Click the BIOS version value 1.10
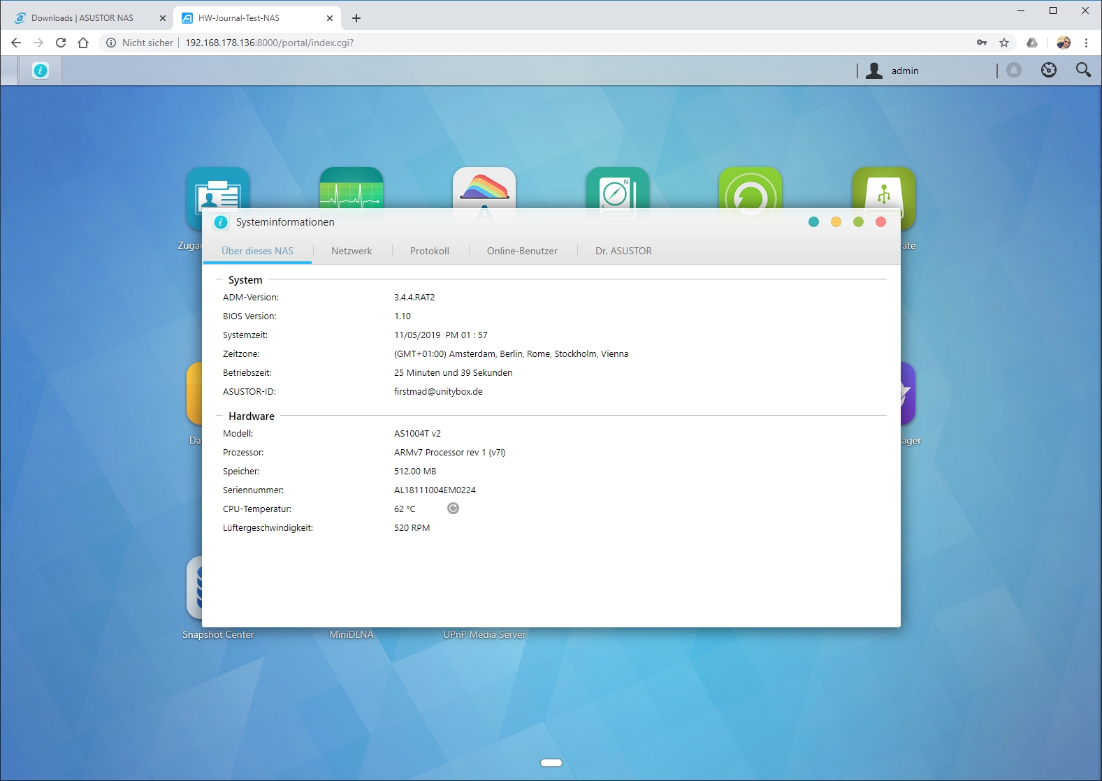Viewport: 1102px width, 781px height. [x=403, y=316]
